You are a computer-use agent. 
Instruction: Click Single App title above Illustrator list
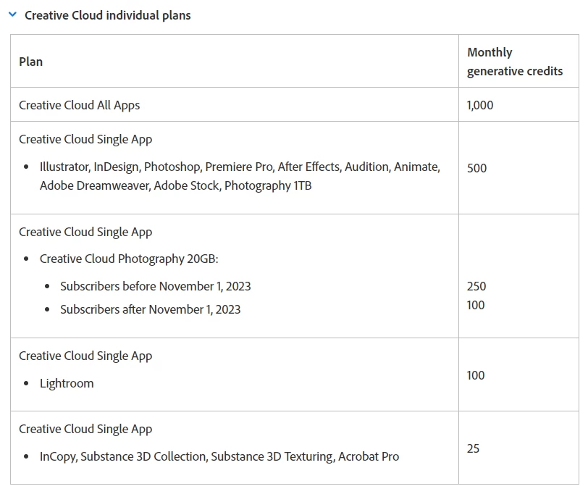tap(85, 139)
